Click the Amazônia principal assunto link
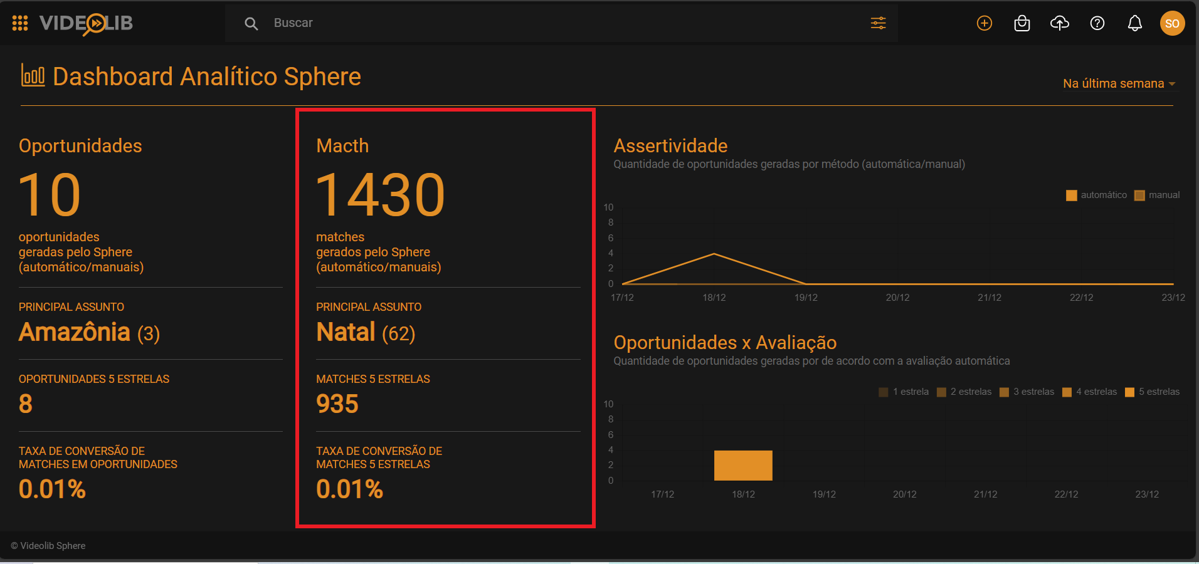The height and width of the screenshot is (564, 1199). coord(75,332)
